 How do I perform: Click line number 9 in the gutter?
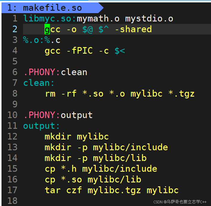tap(15, 104)
